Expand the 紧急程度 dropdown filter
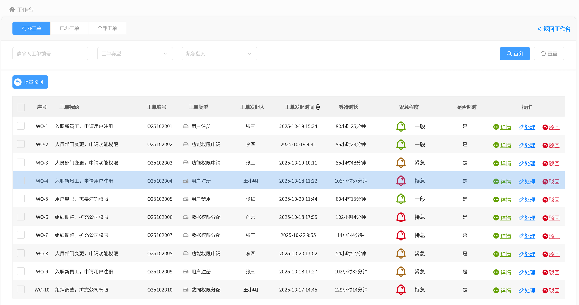Image resolution: width=579 pixels, height=305 pixels. point(219,53)
